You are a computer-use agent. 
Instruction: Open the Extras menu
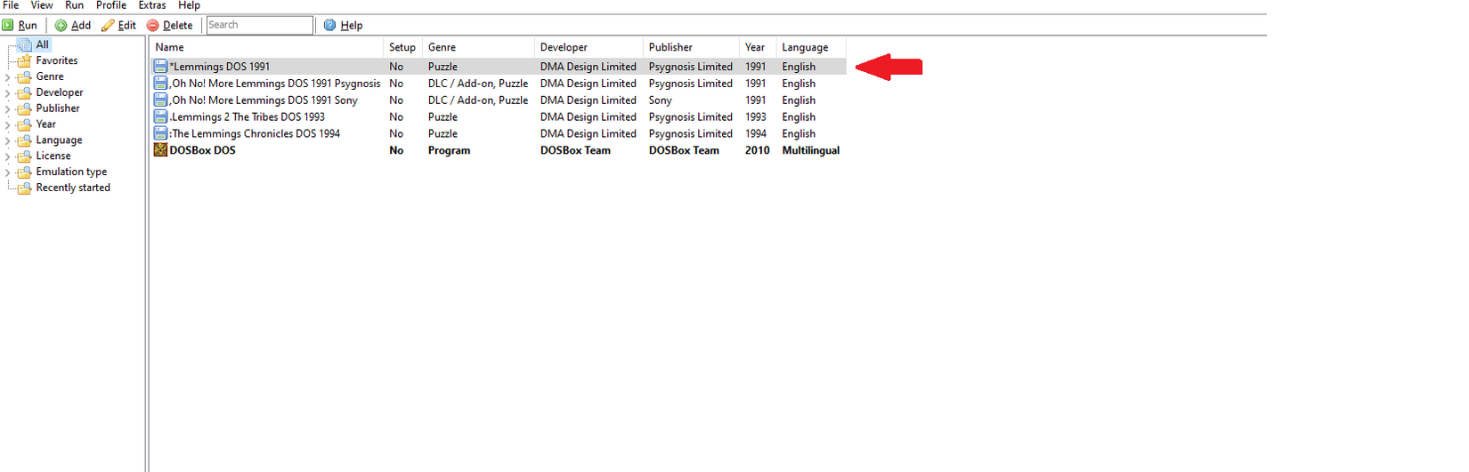152,5
